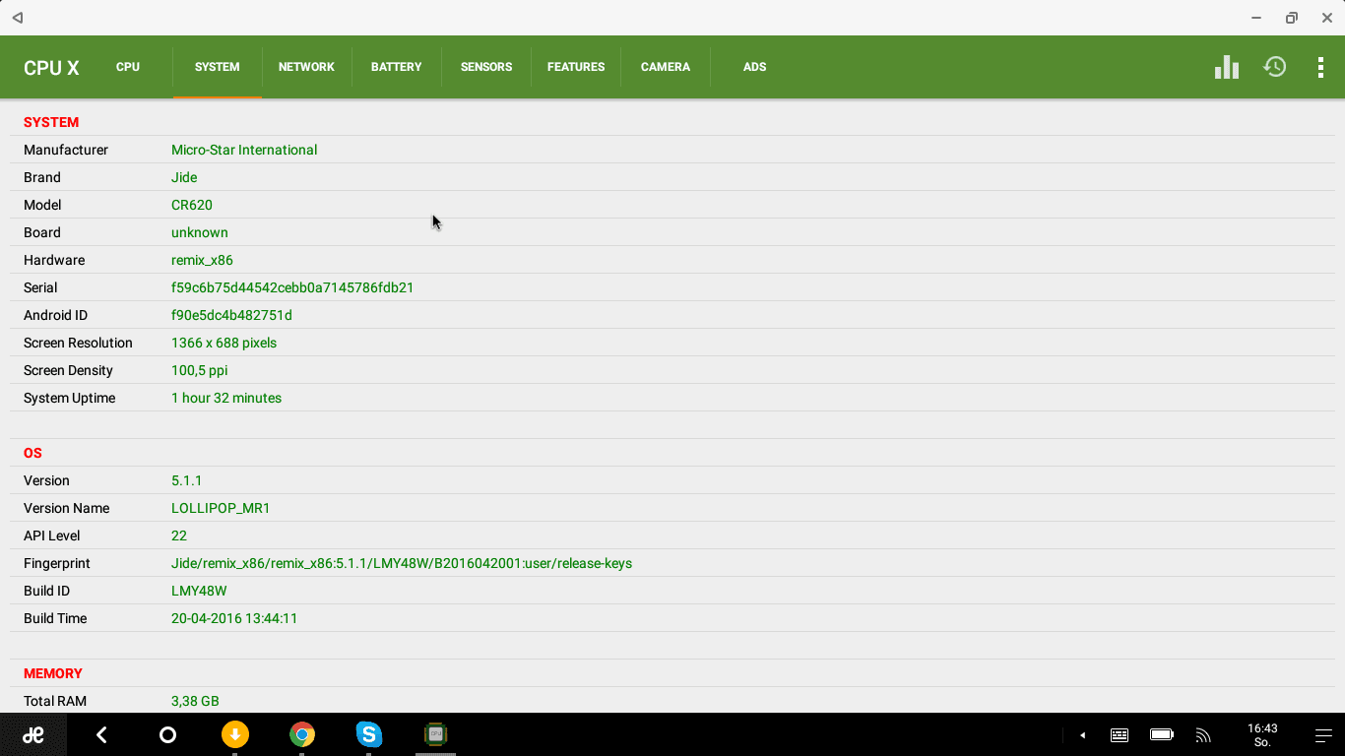This screenshot has width=1345, height=756.
Task: Open the statistics bar chart icon
Action: tap(1226, 67)
